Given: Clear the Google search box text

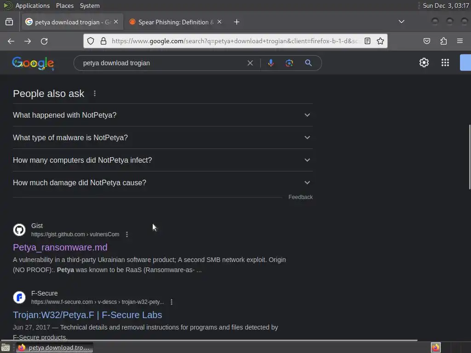Looking at the screenshot, I should coord(250,63).
